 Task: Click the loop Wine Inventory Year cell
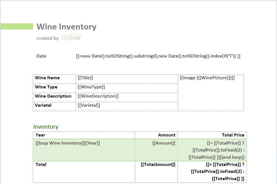(x=68, y=143)
